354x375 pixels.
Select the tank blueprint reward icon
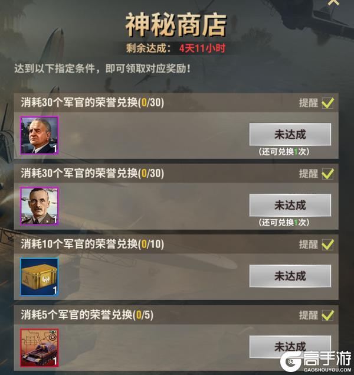(x=40, y=348)
